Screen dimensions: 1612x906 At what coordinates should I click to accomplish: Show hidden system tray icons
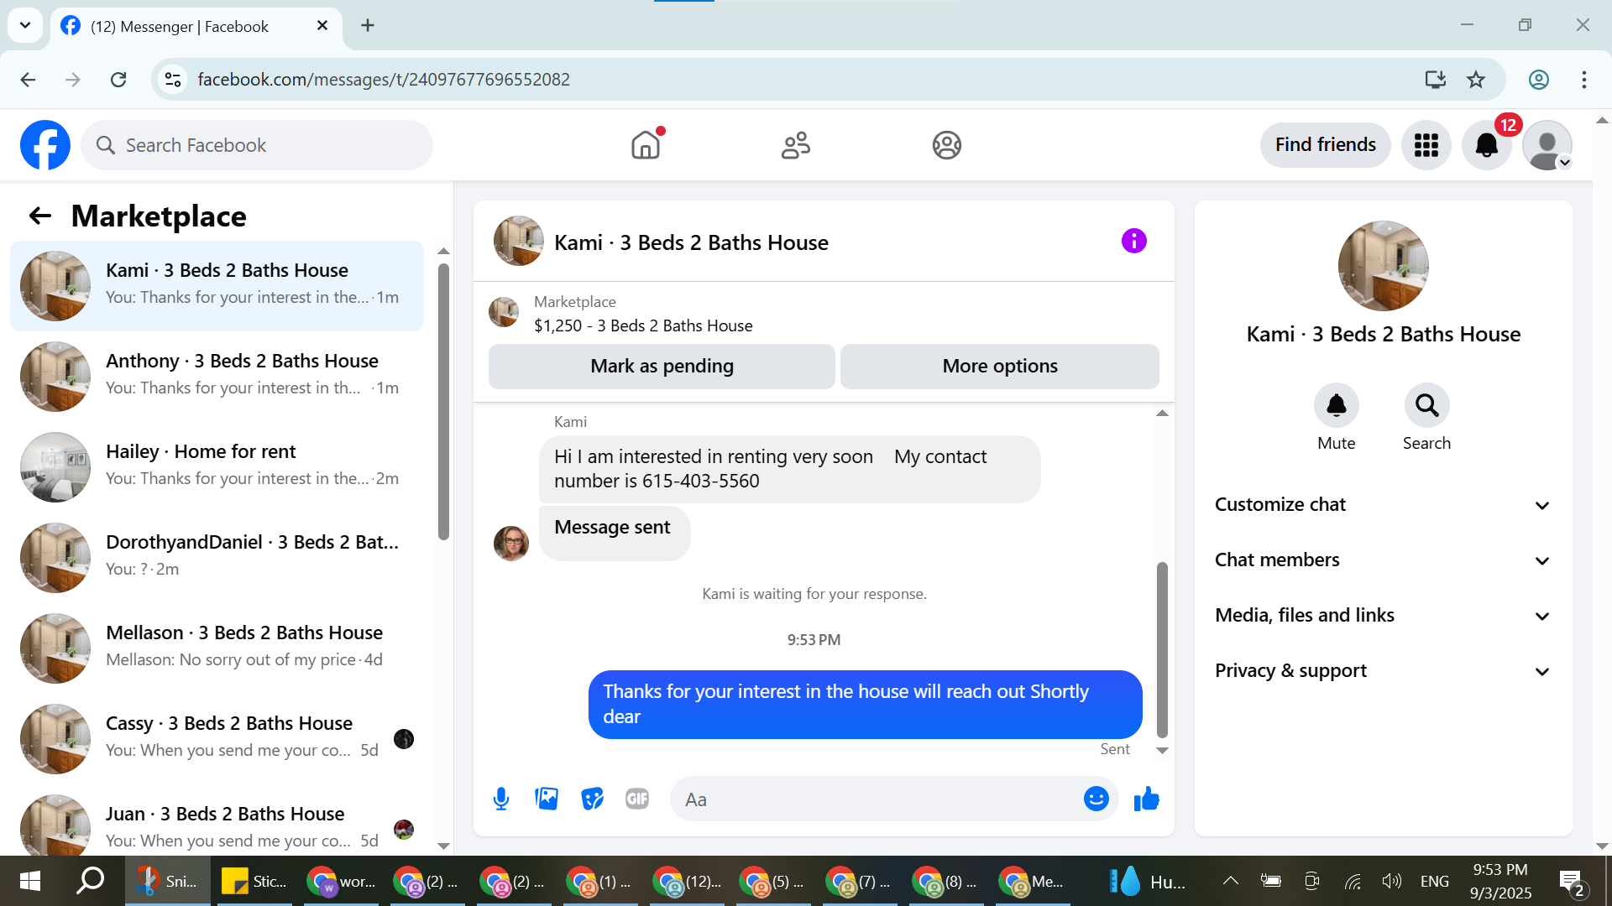pyautogui.click(x=1230, y=881)
